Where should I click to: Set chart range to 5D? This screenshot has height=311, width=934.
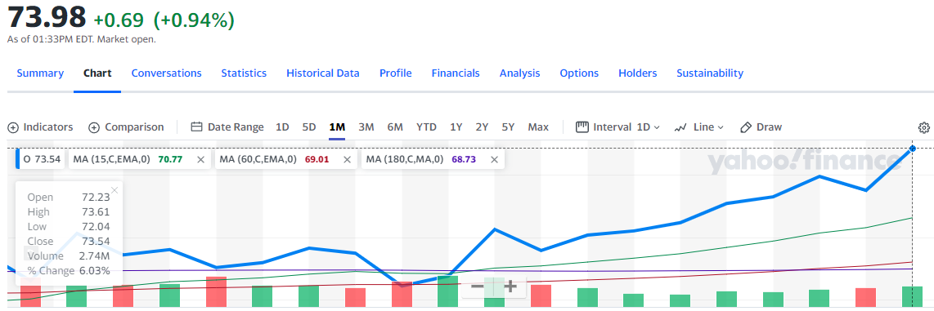click(x=309, y=127)
